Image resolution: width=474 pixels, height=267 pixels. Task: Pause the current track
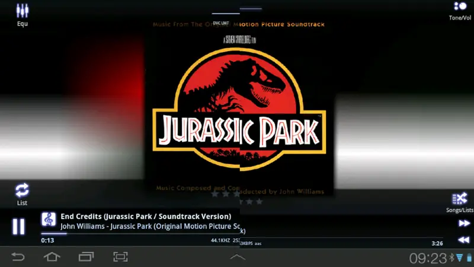(18, 227)
